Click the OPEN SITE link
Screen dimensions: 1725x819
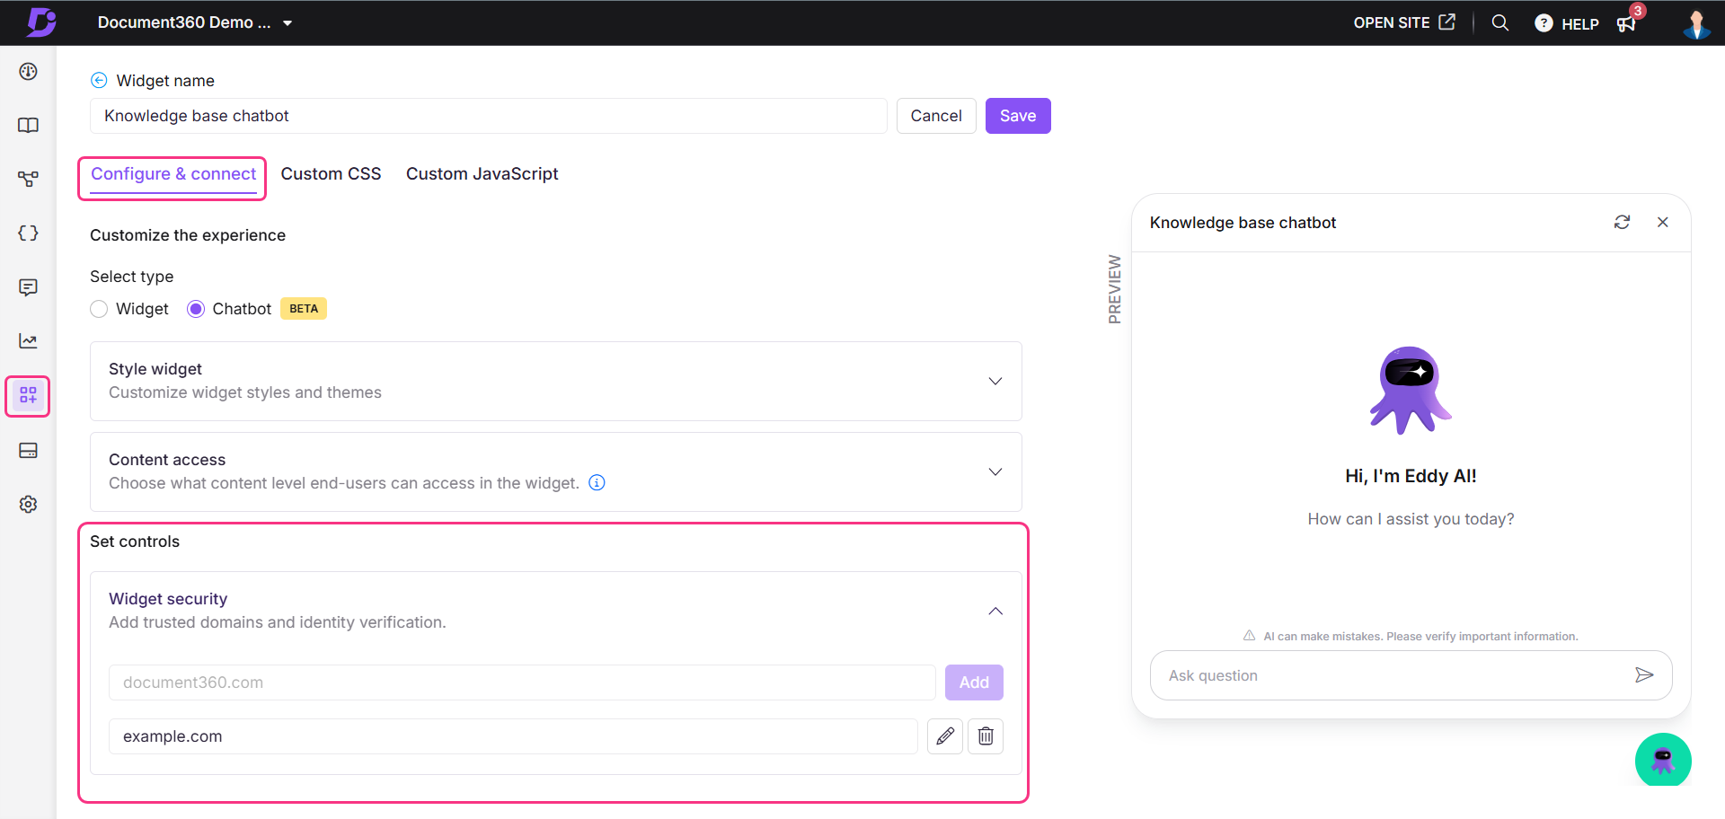click(1403, 22)
